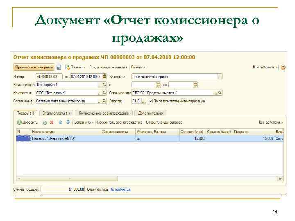Click left arrow of table horizontal scrollbar
This screenshot has width=295, height=221.
(18, 178)
